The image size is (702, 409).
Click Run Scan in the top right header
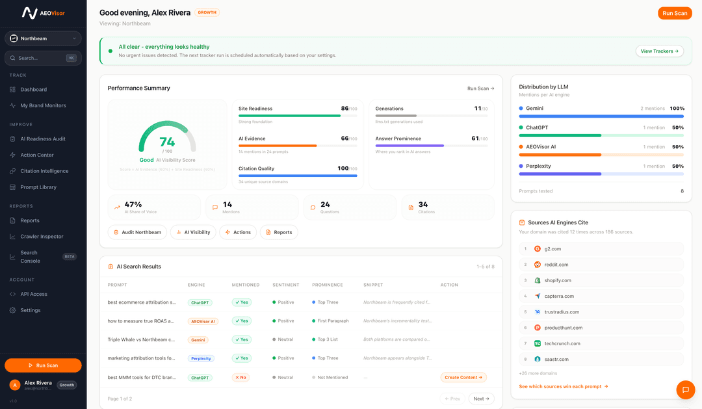pyautogui.click(x=675, y=14)
